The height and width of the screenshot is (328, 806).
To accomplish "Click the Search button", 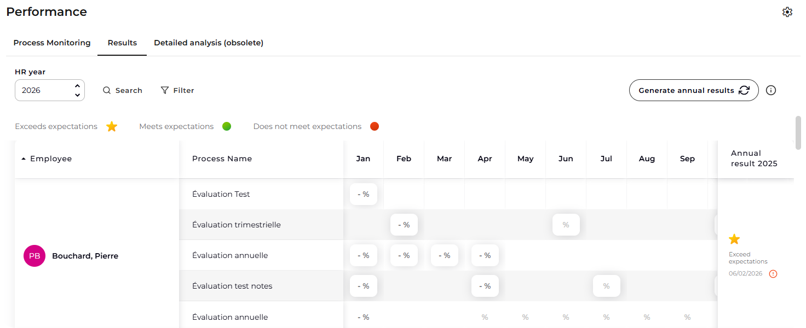I will (x=123, y=90).
